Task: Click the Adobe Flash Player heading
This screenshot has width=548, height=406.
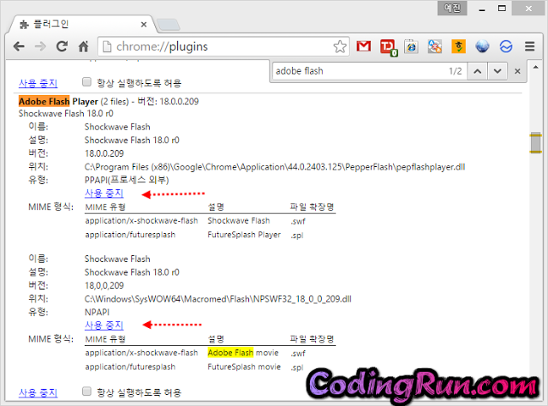Action: 58,101
